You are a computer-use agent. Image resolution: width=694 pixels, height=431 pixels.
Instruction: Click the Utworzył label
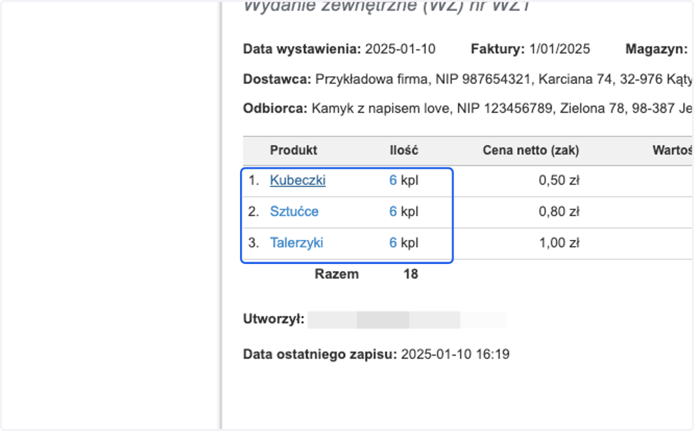[274, 319]
